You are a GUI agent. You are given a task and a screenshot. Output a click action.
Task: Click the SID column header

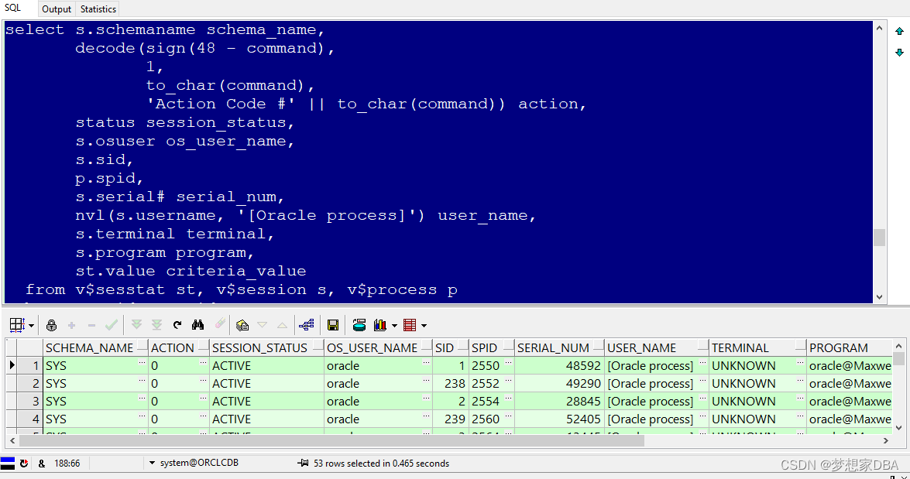point(451,348)
